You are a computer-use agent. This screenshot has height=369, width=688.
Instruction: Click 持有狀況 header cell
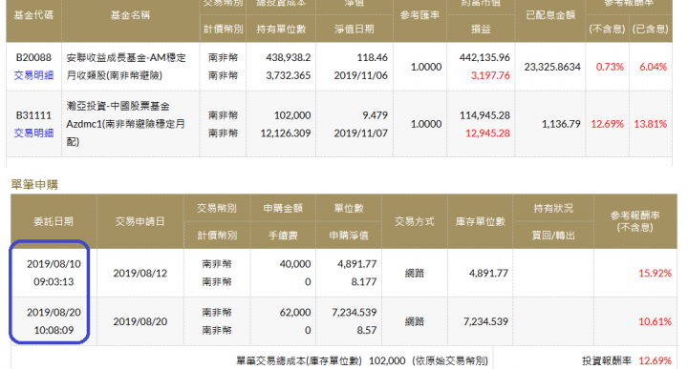pos(553,208)
